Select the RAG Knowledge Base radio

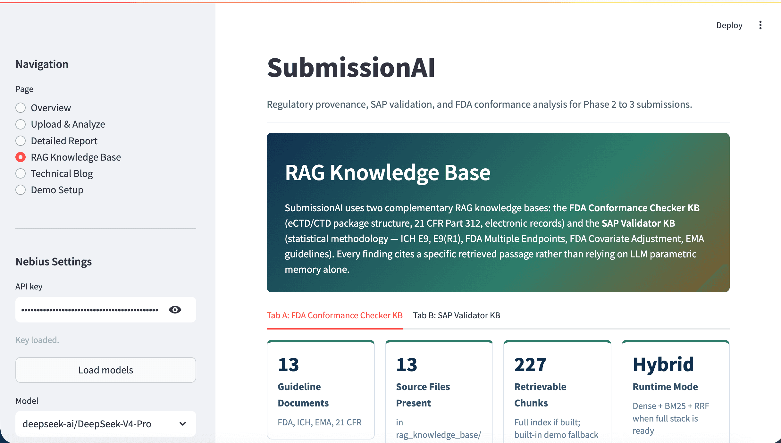tap(21, 157)
